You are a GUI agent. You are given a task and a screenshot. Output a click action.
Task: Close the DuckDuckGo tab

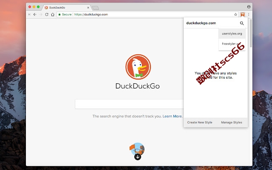[x=88, y=8]
